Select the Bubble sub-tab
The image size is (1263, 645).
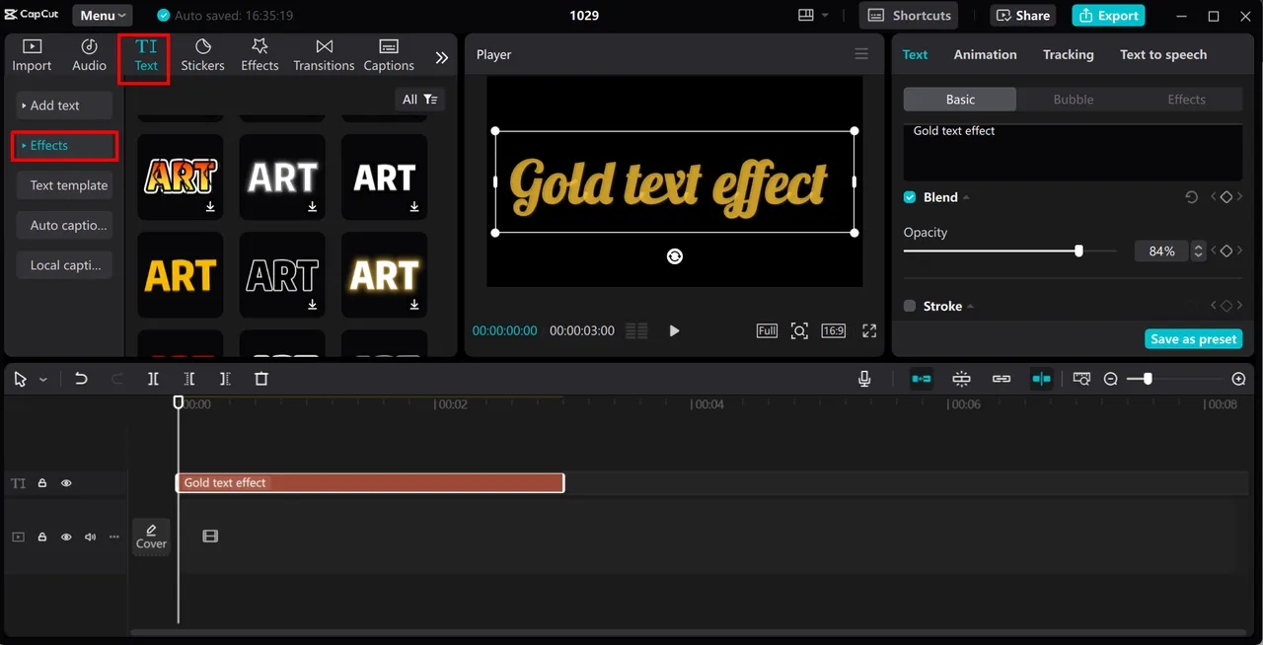click(x=1073, y=100)
